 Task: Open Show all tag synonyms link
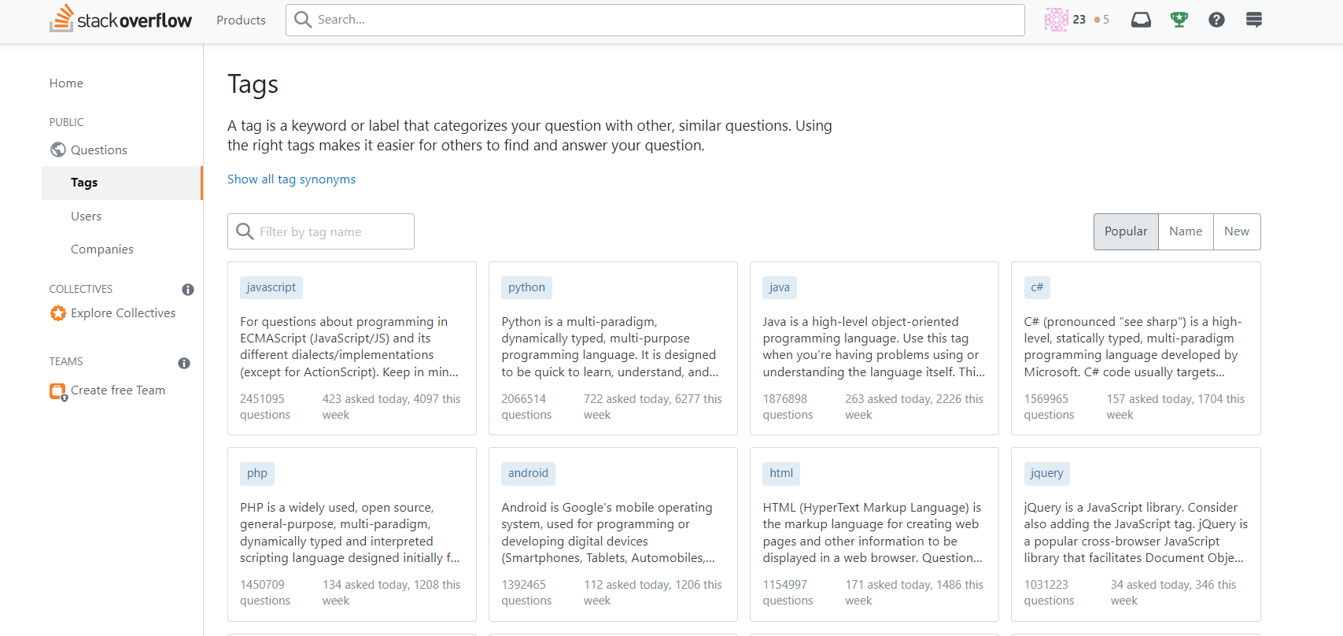(291, 179)
